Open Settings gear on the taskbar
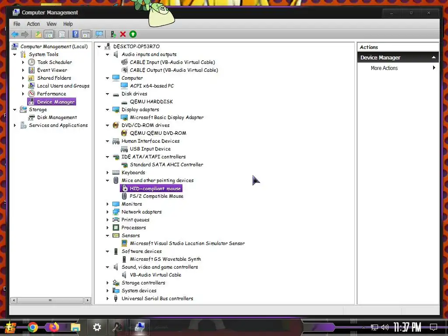Screen dimensions: 448x336 pos(97,327)
